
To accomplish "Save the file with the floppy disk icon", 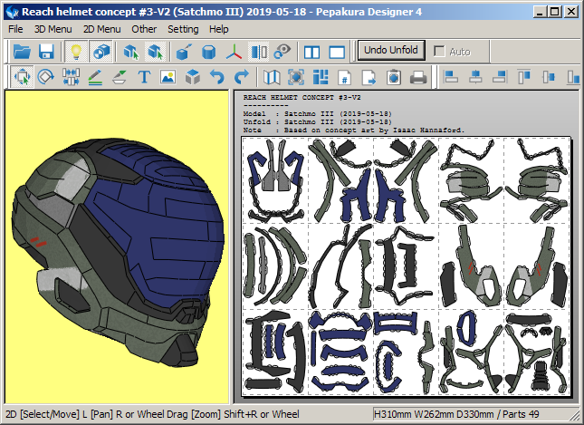I will click(46, 52).
